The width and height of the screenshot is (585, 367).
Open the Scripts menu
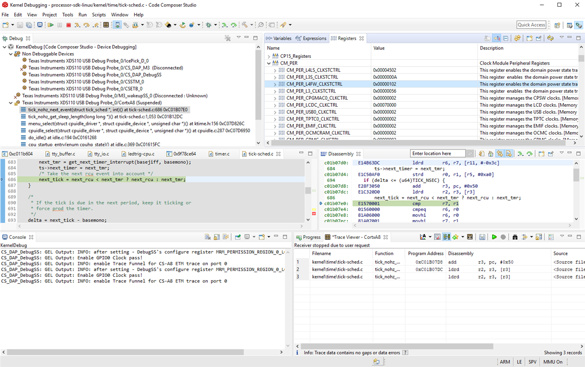tap(99, 15)
